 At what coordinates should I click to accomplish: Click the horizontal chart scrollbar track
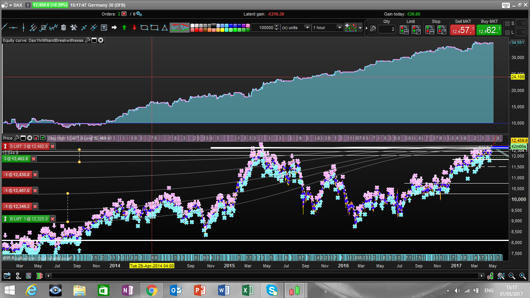tap(265, 276)
